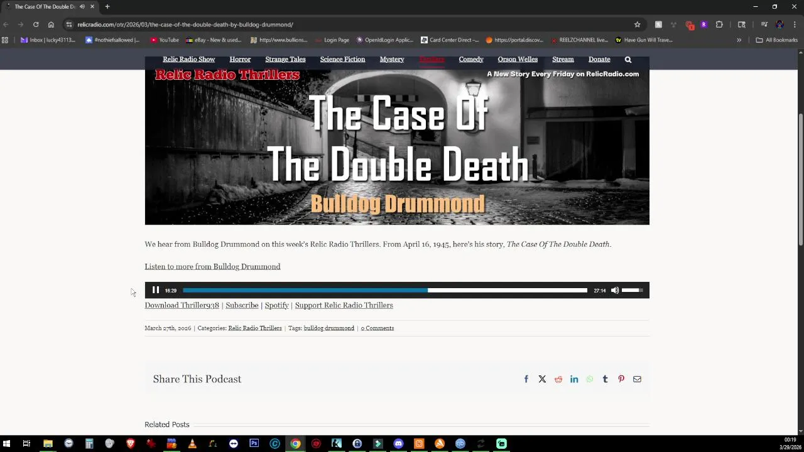This screenshot has height=452, width=804.
Task: Launch Brave browser from taskbar
Action: pyautogui.click(x=131, y=444)
